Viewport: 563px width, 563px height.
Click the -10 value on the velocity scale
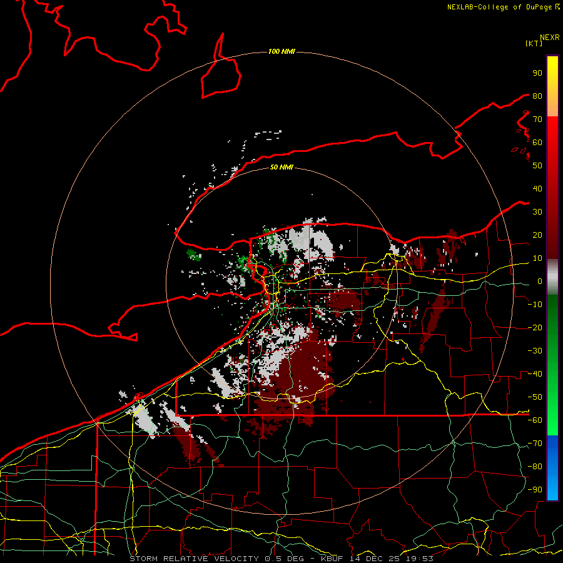[x=535, y=305]
